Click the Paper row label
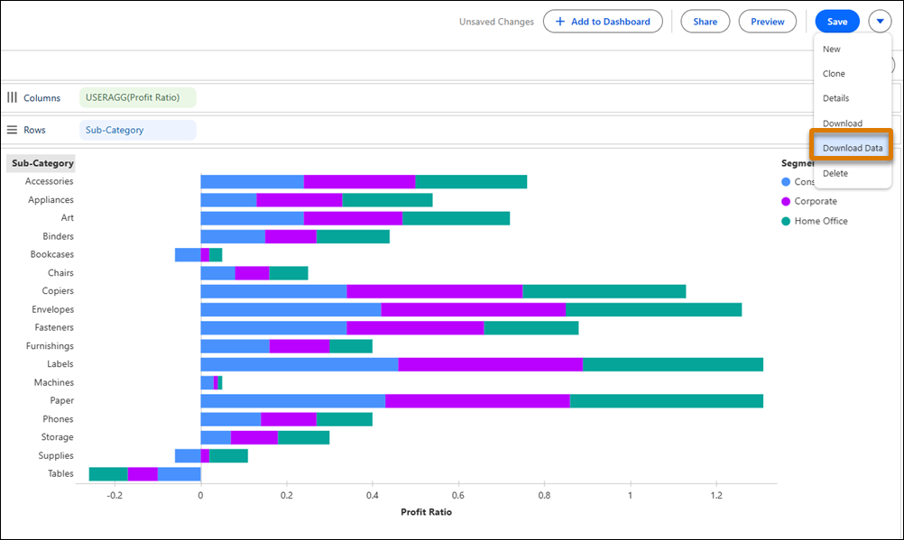The image size is (904, 540). [x=61, y=400]
